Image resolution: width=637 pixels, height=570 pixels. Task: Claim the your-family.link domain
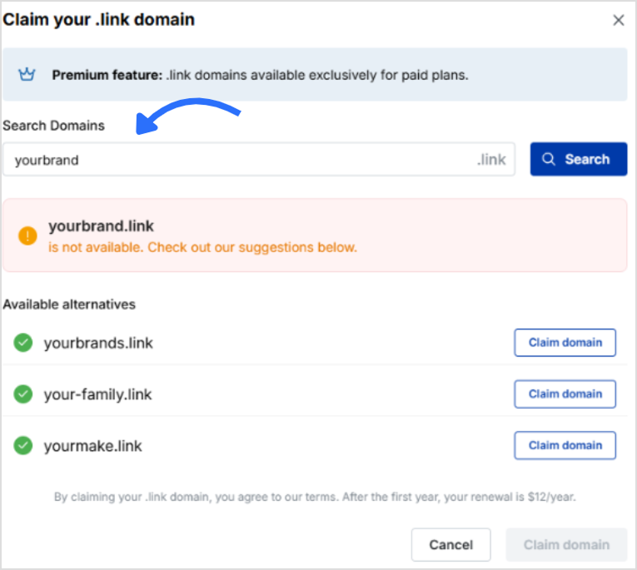point(565,394)
